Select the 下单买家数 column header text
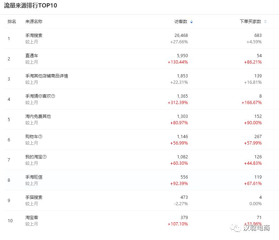Screen dimensions: 279x240 (x=250, y=22)
